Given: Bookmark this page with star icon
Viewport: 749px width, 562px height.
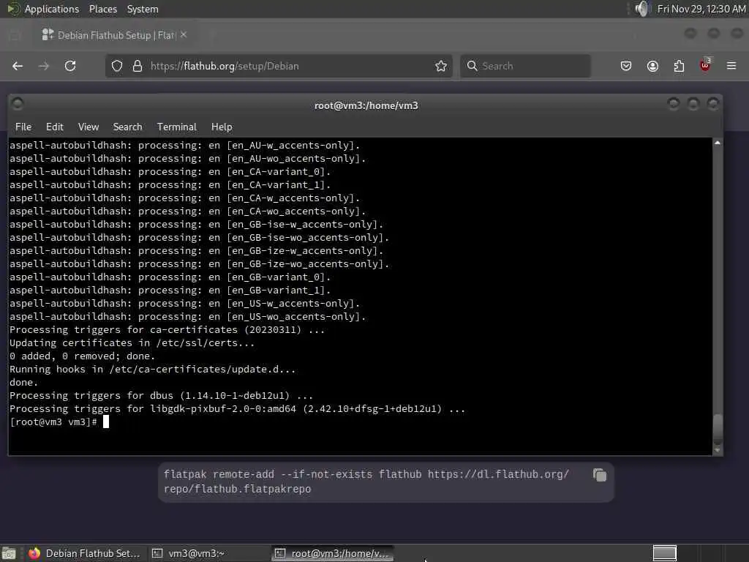Looking at the screenshot, I should pyautogui.click(x=441, y=66).
